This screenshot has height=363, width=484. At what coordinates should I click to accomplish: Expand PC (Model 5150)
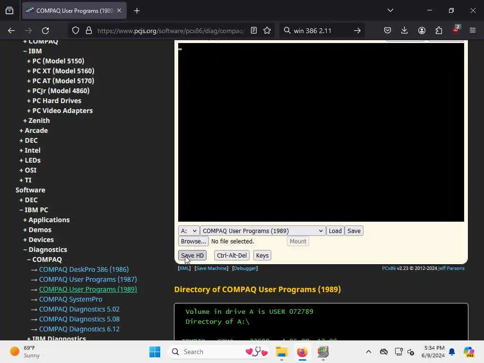[56, 61]
